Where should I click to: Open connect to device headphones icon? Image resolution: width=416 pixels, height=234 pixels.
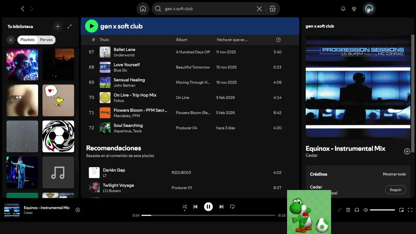357,210
